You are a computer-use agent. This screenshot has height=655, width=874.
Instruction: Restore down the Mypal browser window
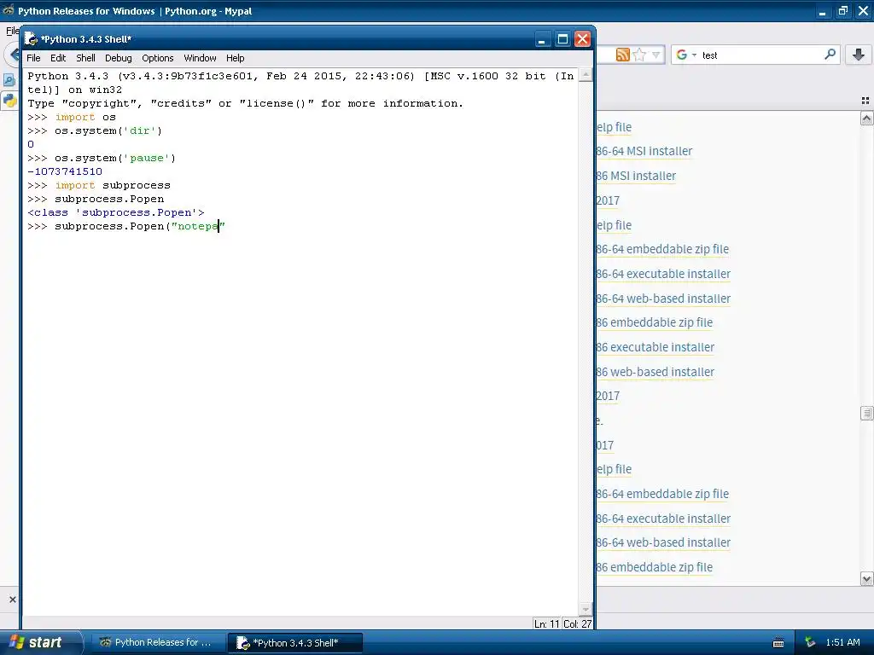[x=842, y=11]
